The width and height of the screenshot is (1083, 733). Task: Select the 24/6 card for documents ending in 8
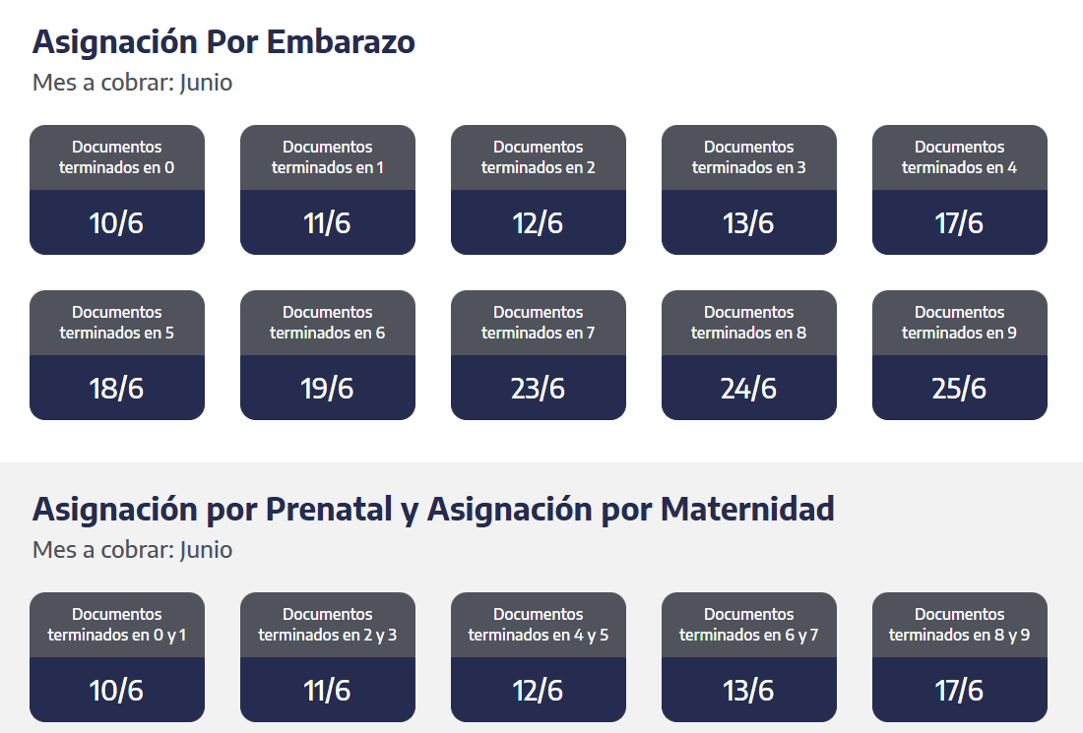[x=748, y=355]
